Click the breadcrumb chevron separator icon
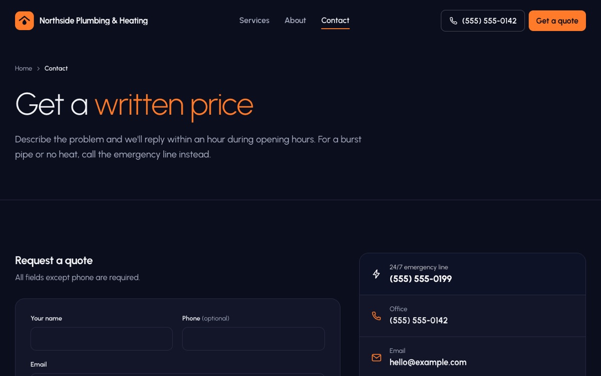The image size is (601, 376). (x=38, y=69)
